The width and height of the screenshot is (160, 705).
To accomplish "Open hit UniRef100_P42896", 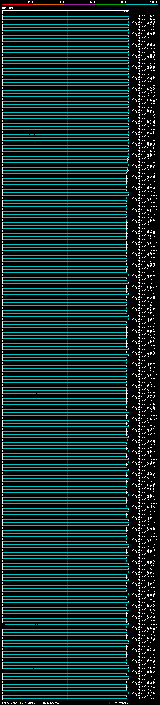I will click(143, 55).
